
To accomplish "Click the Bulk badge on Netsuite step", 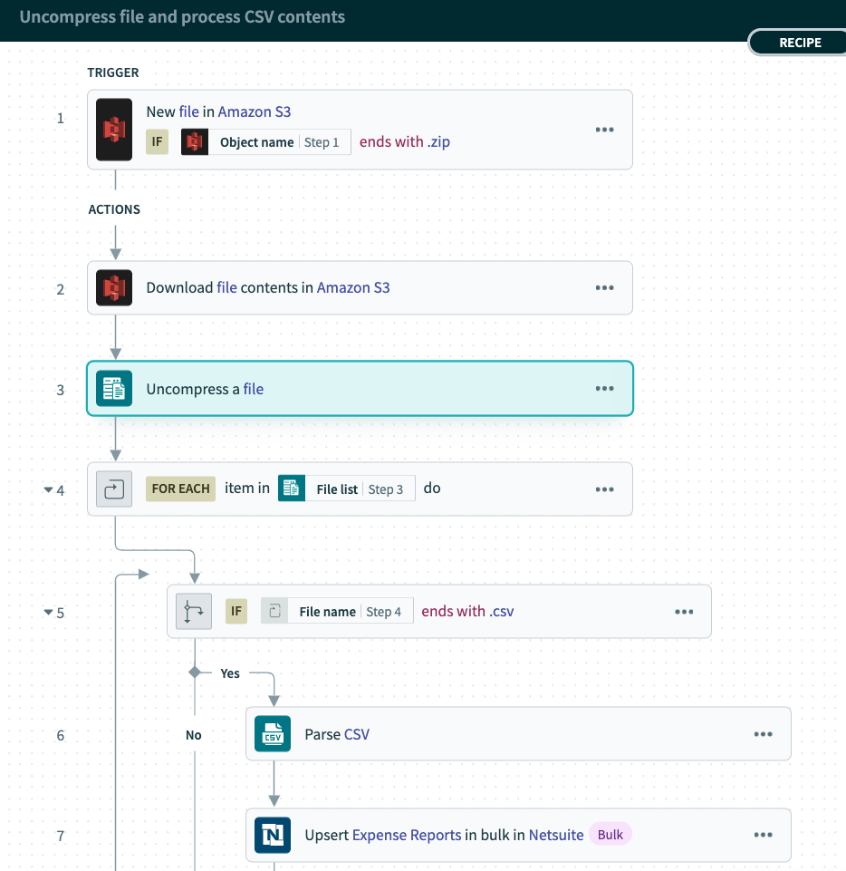I will click(610, 835).
